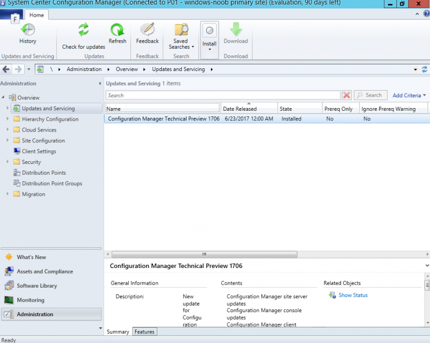Sort by Prereq Only column header
430x343 pixels.
tap(340, 109)
